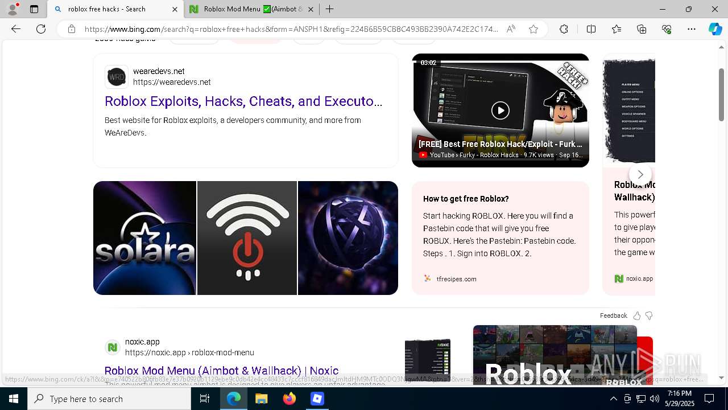This screenshot has width=728, height=410.
Task: Open noxic.app roblox-mod-menu URL
Action: pos(189,352)
